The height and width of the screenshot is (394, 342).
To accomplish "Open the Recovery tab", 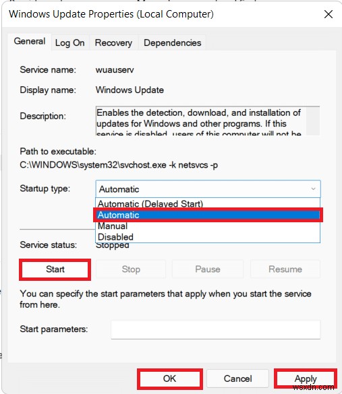I will click(x=113, y=43).
